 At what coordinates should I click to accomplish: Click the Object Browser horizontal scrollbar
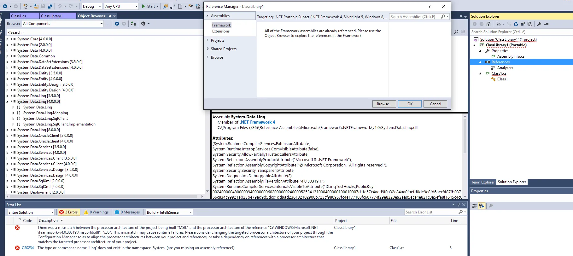pos(103,196)
